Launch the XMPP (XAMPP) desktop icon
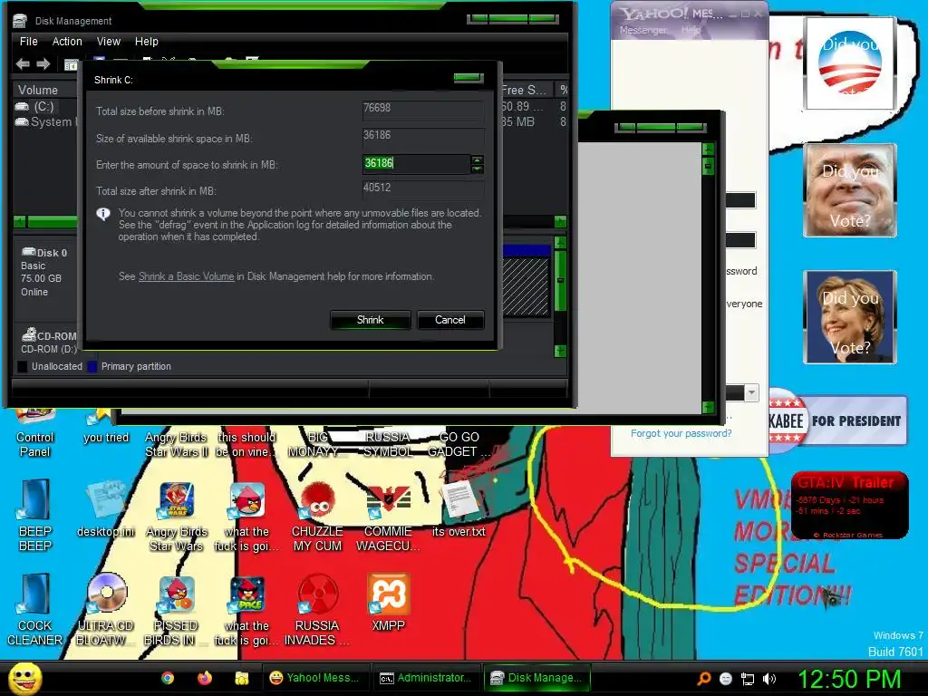Viewport: 928px width, 696px height. [388, 602]
